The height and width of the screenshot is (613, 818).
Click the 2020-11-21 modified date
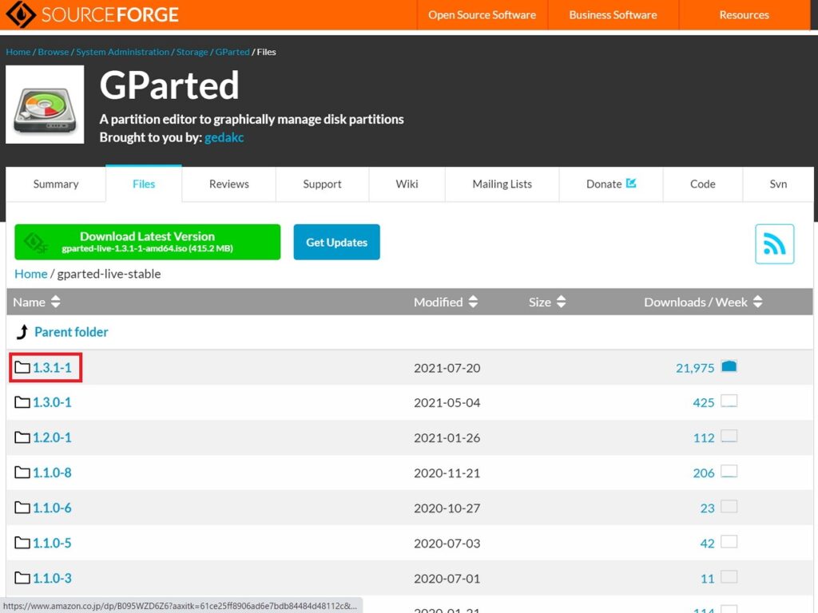point(447,473)
